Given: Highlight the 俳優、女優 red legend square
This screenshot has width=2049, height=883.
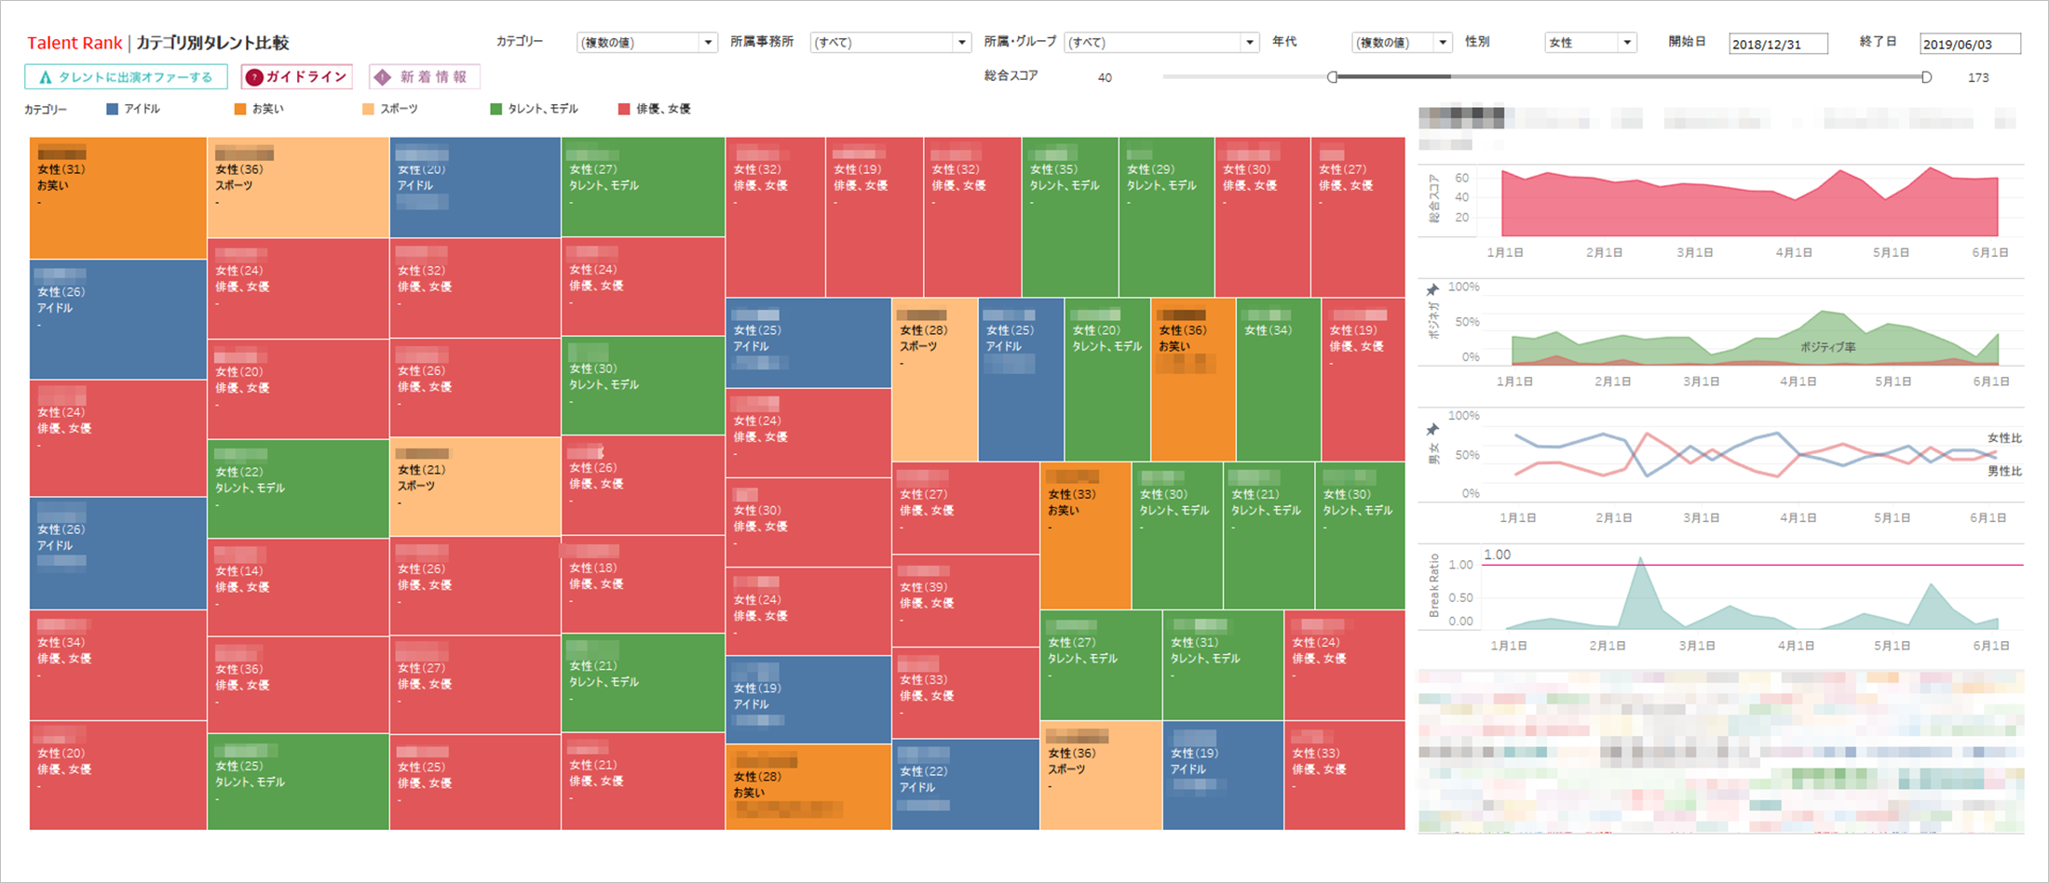Looking at the screenshot, I should pos(624,109).
